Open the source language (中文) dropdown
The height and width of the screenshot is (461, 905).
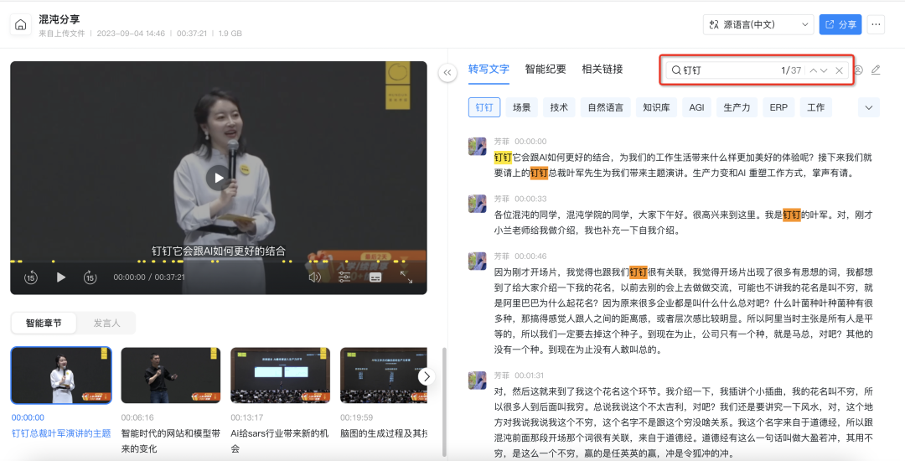[758, 24]
